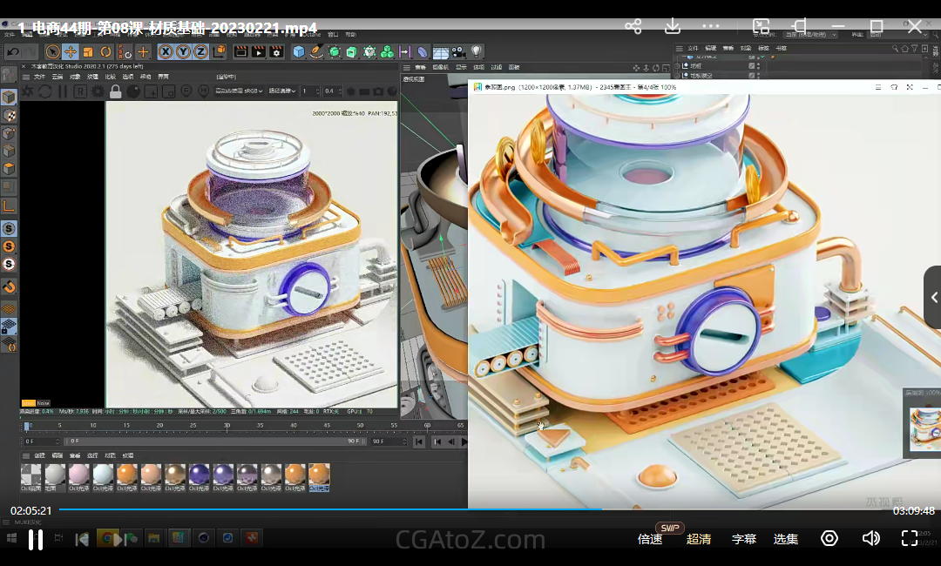Open the render mode dropdown beside sRGB
The image size is (941, 566).
click(x=283, y=91)
